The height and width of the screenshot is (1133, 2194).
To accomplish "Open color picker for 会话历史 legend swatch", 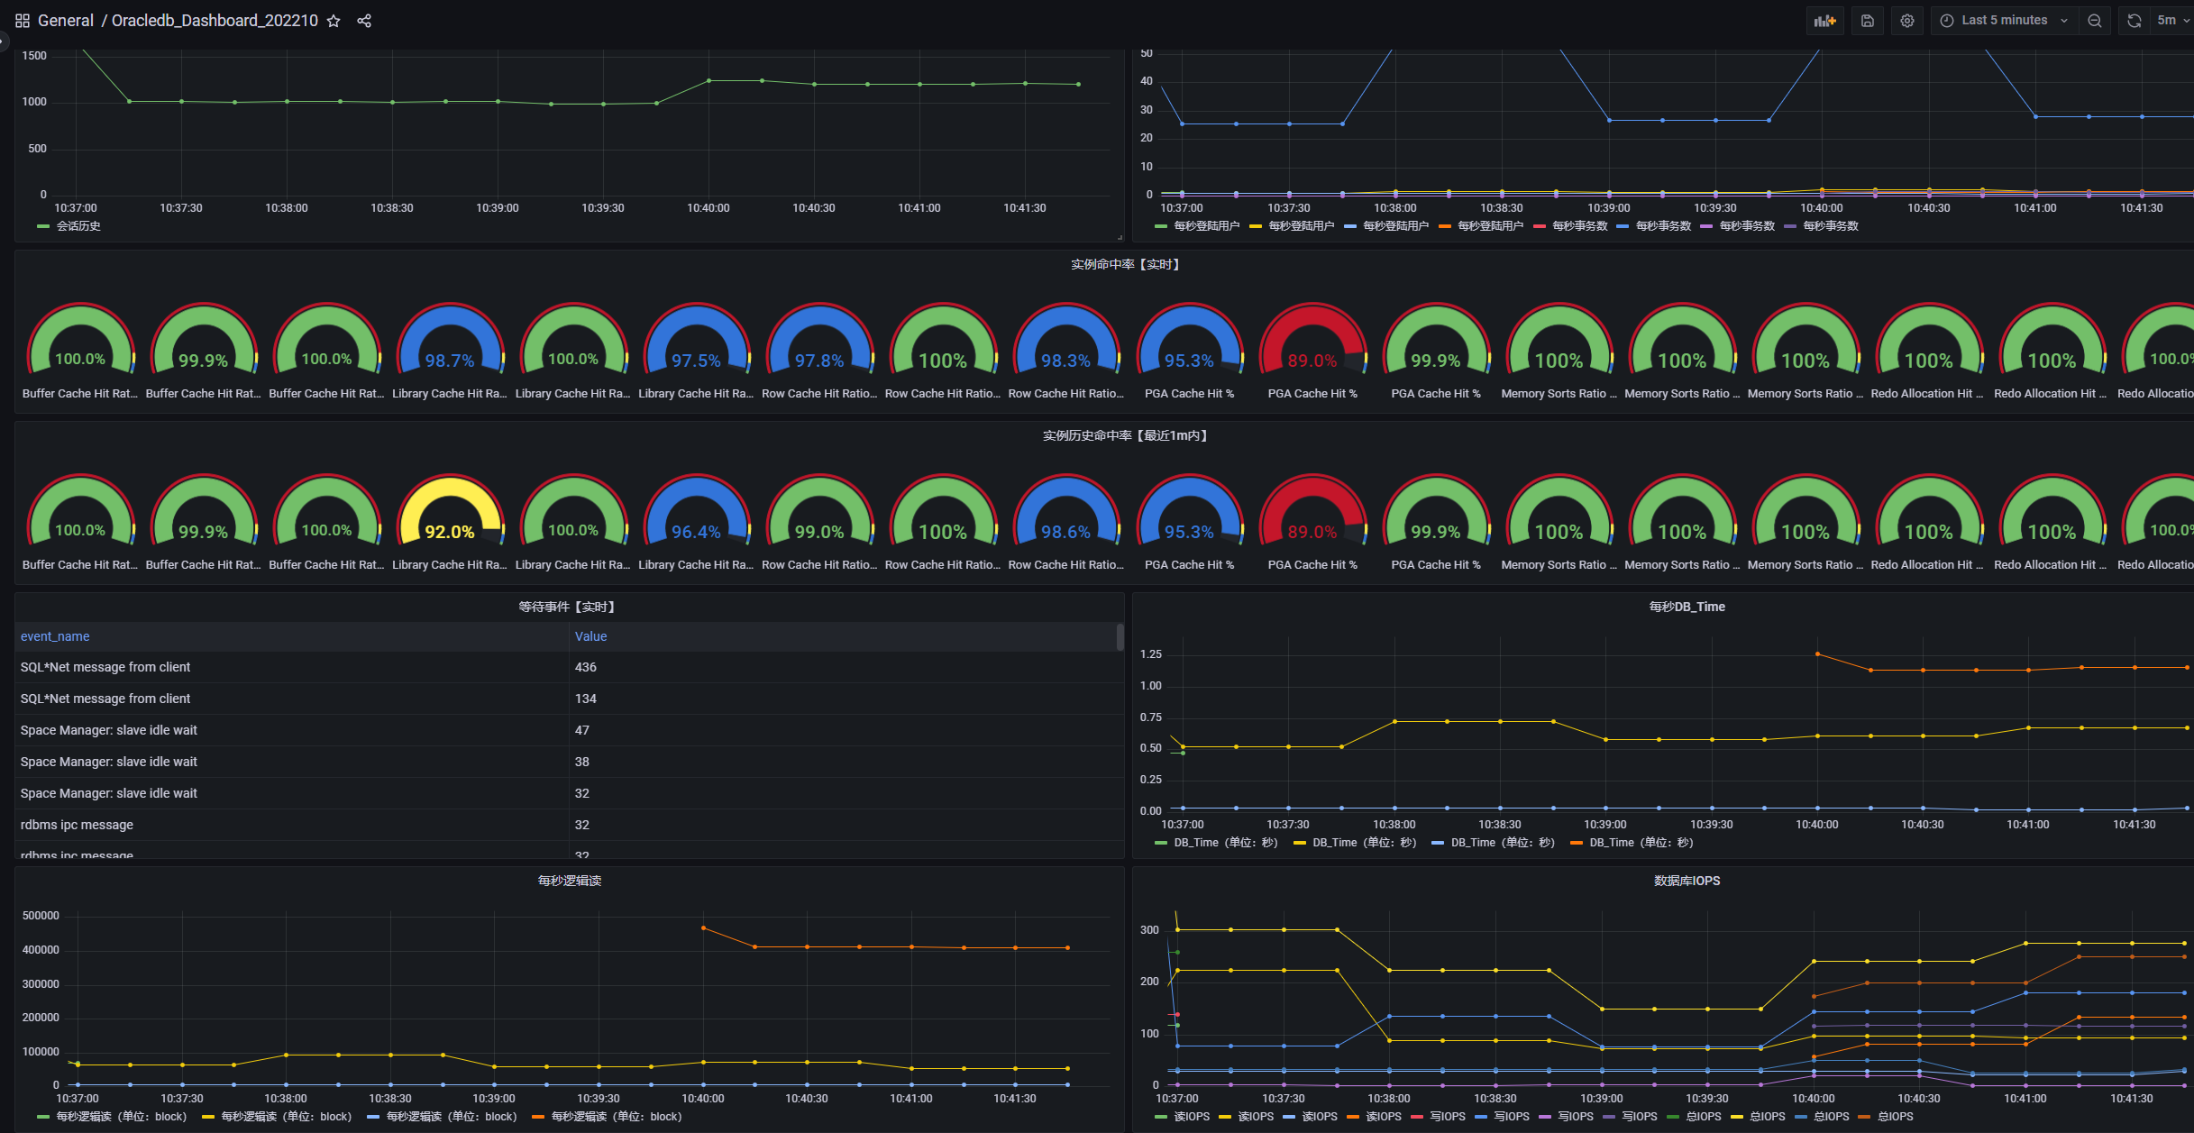I will click(x=42, y=226).
